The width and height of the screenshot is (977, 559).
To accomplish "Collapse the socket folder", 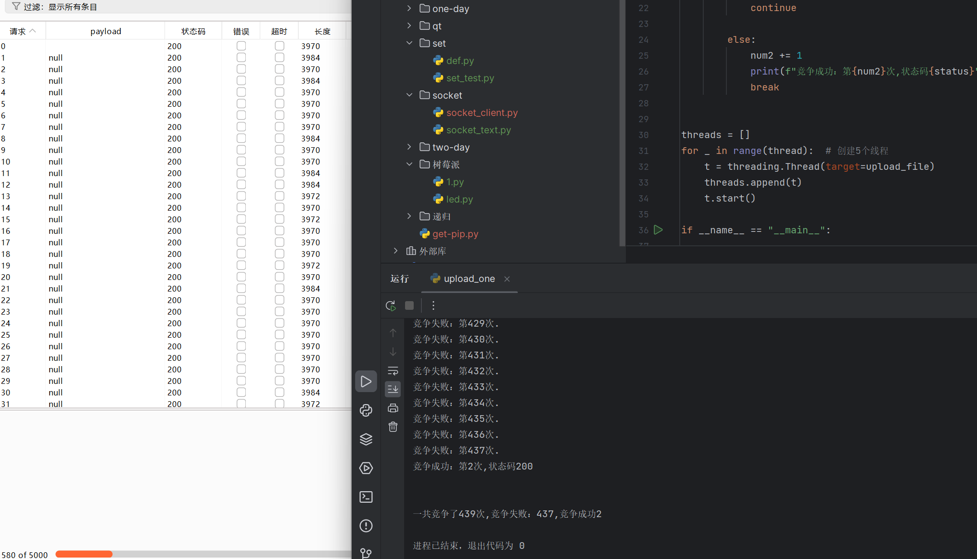I will 409,95.
